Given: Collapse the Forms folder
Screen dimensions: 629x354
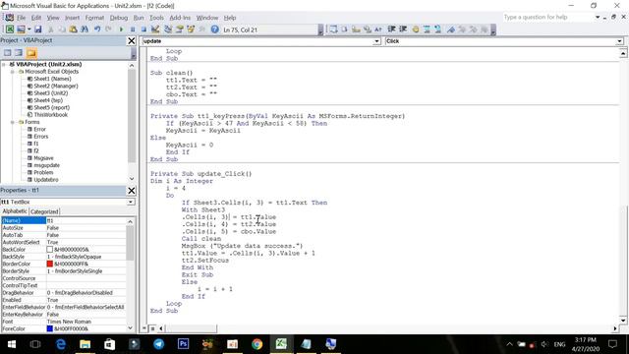Looking at the screenshot, I should point(13,122).
